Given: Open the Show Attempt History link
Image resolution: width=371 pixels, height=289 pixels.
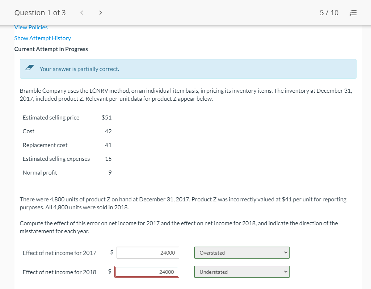Looking at the screenshot, I should 42,38.
